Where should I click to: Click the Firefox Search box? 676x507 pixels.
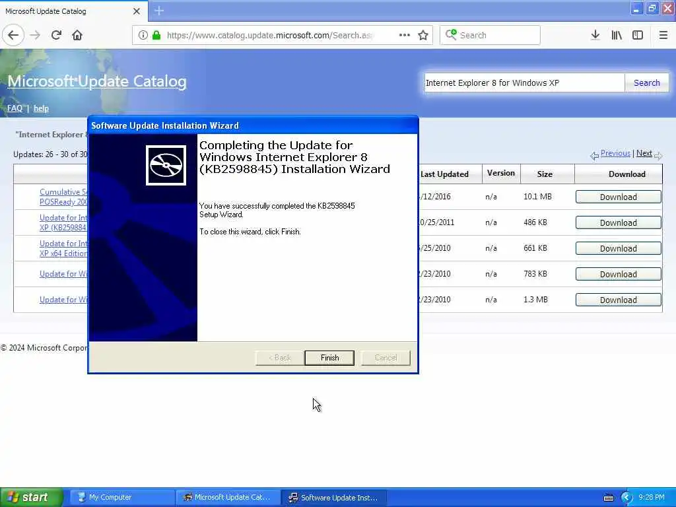tap(490, 36)
